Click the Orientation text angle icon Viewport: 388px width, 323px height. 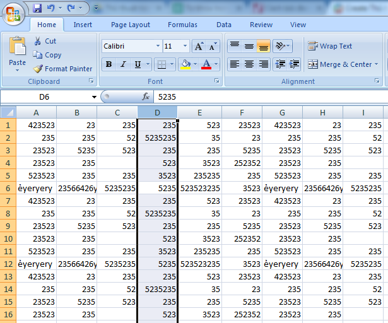281,46
